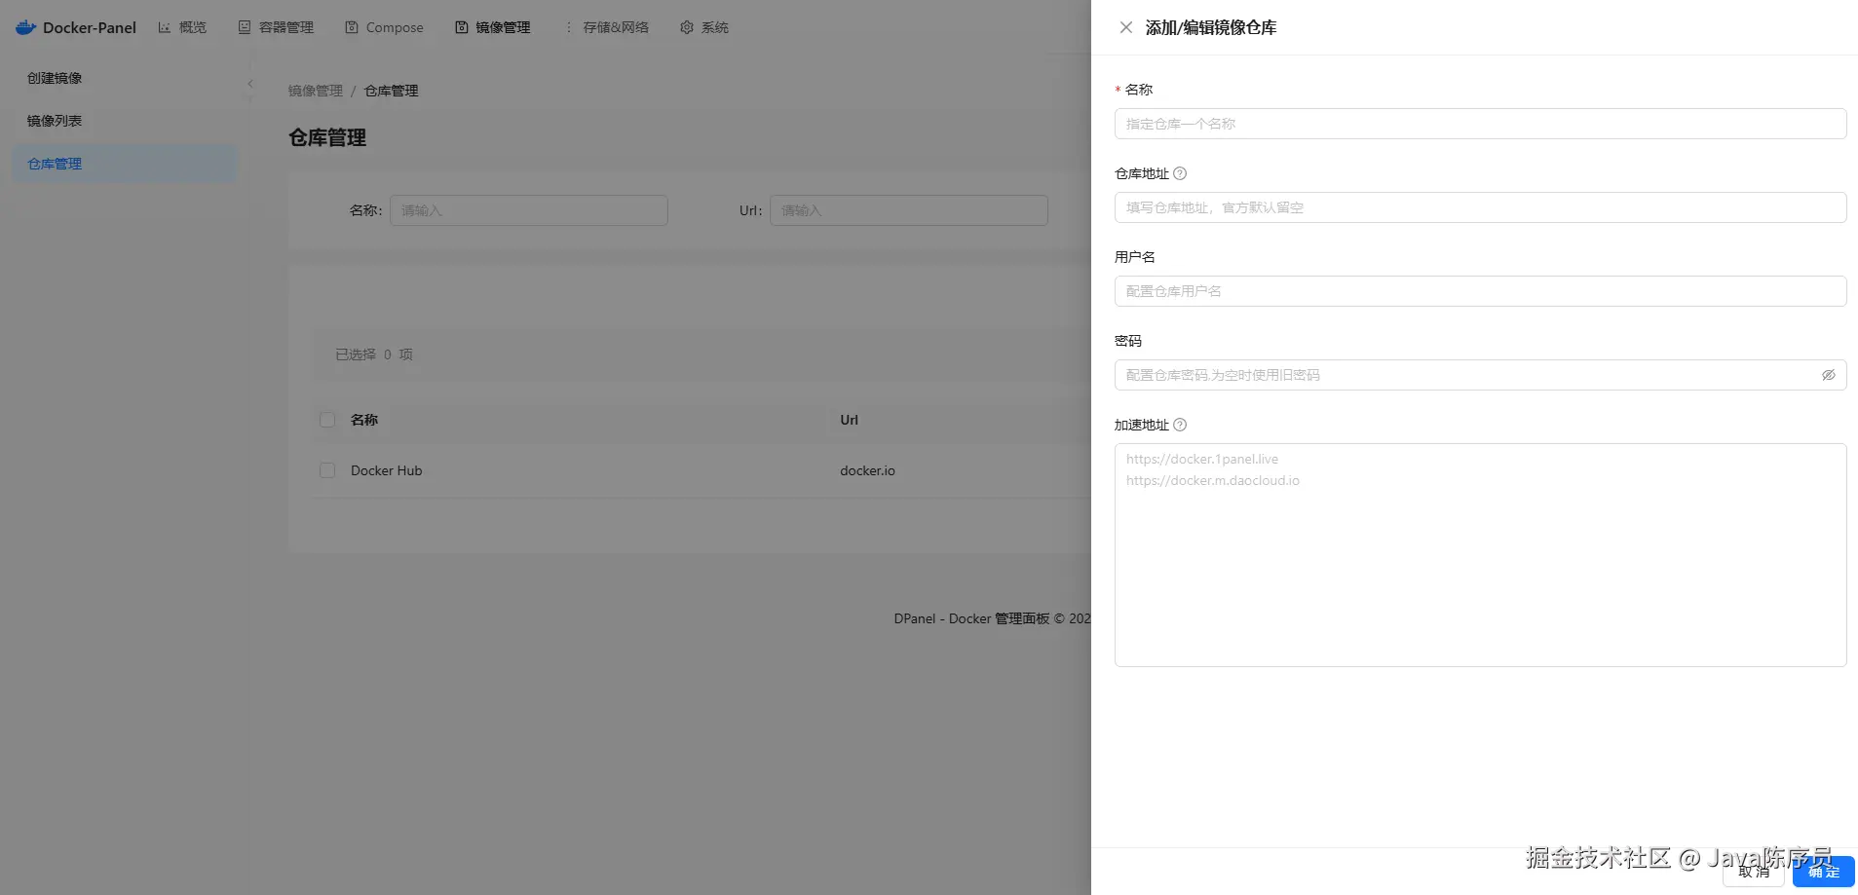Select 创建镜像 in the sidebar
Viewport: 1858px width, 895px height.
(x=125, y=78)
